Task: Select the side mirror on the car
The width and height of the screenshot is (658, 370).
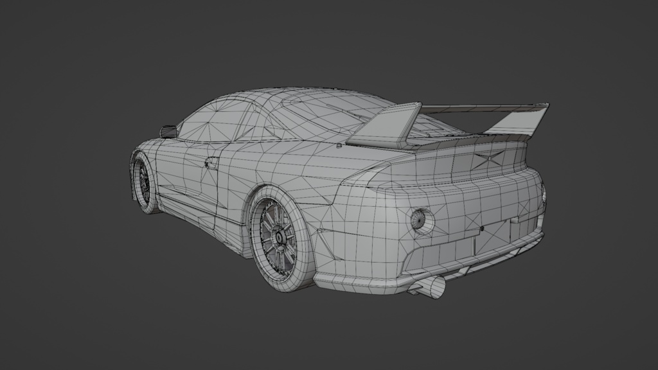Action: pos(168,131)
